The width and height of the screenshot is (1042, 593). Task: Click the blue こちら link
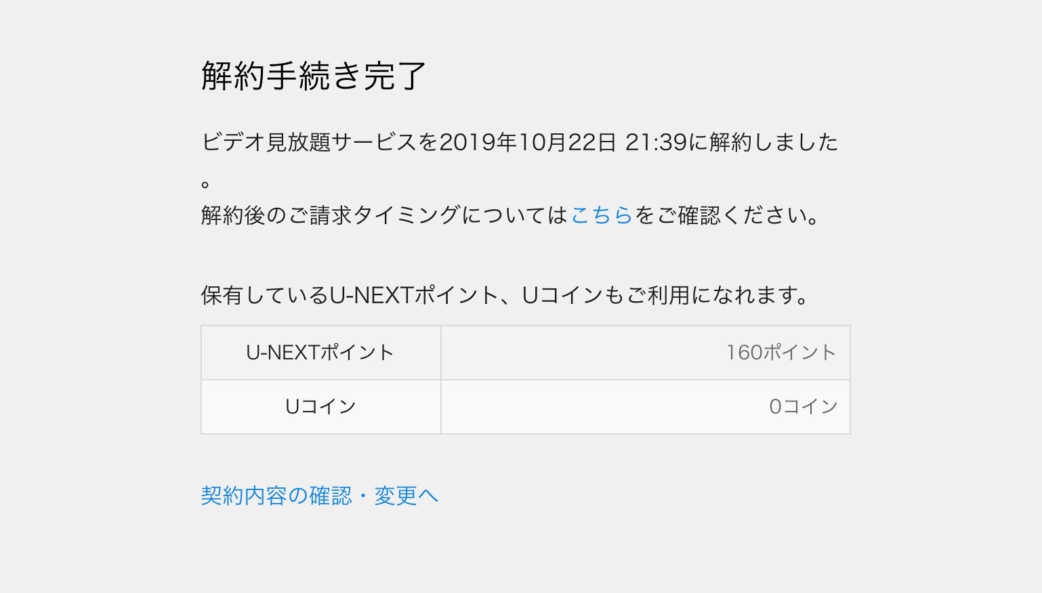602,215
